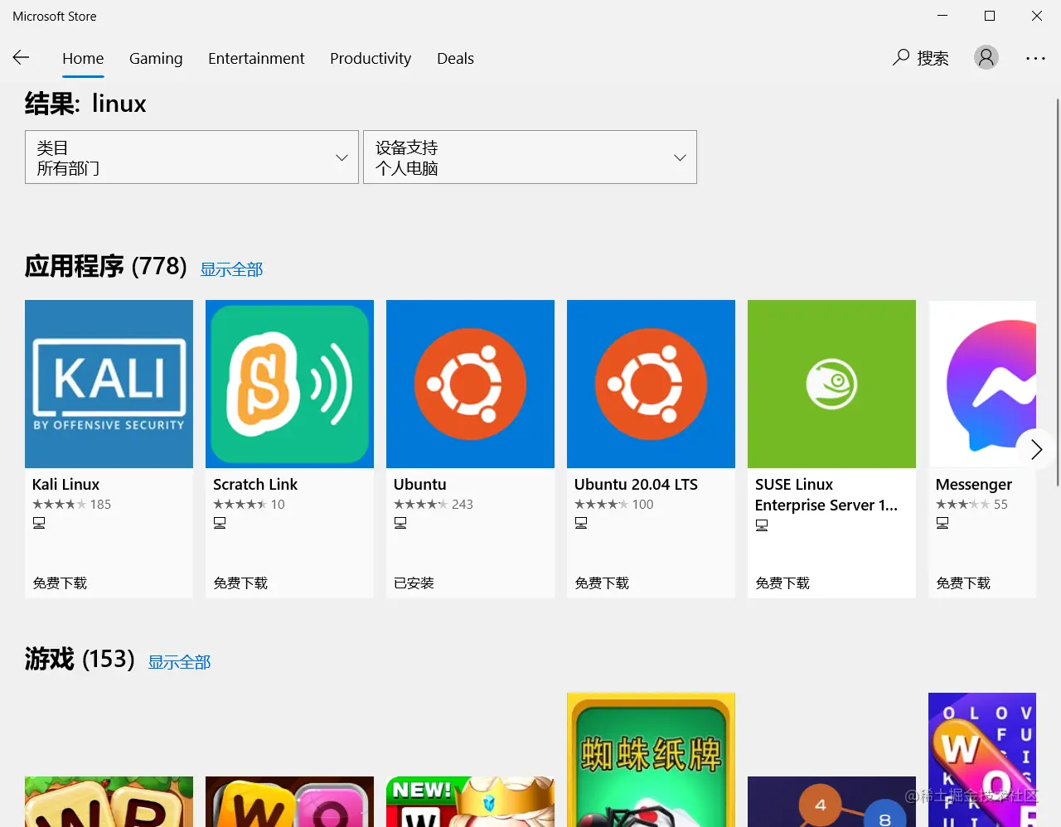This screenshot has height=827, width=1061.
Task: Click the 搜索 search label
Action: pos(933,58)
